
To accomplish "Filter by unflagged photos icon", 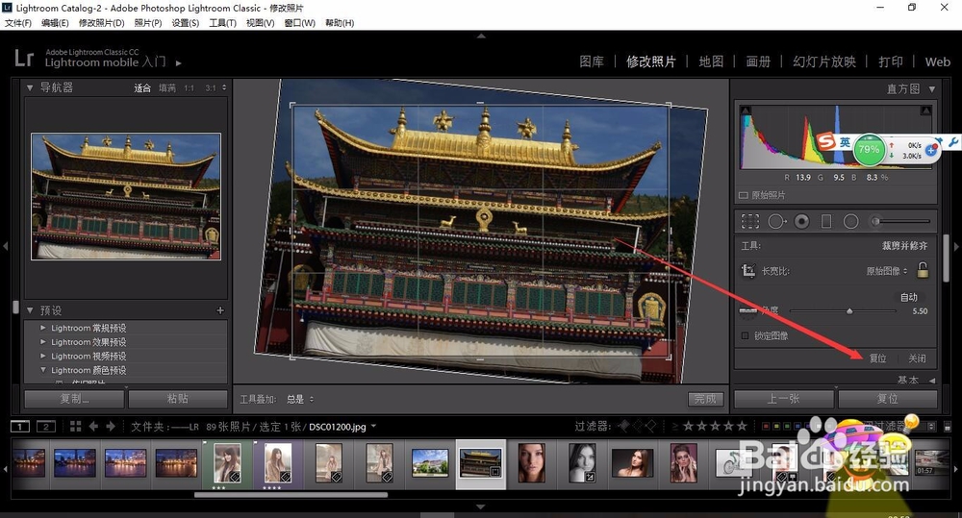I will tap(637, 426).
